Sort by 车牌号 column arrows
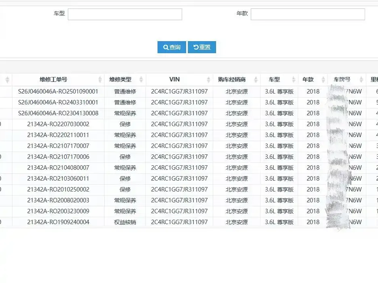This screenshot has width=378, height=283. [x=361, y=79]
